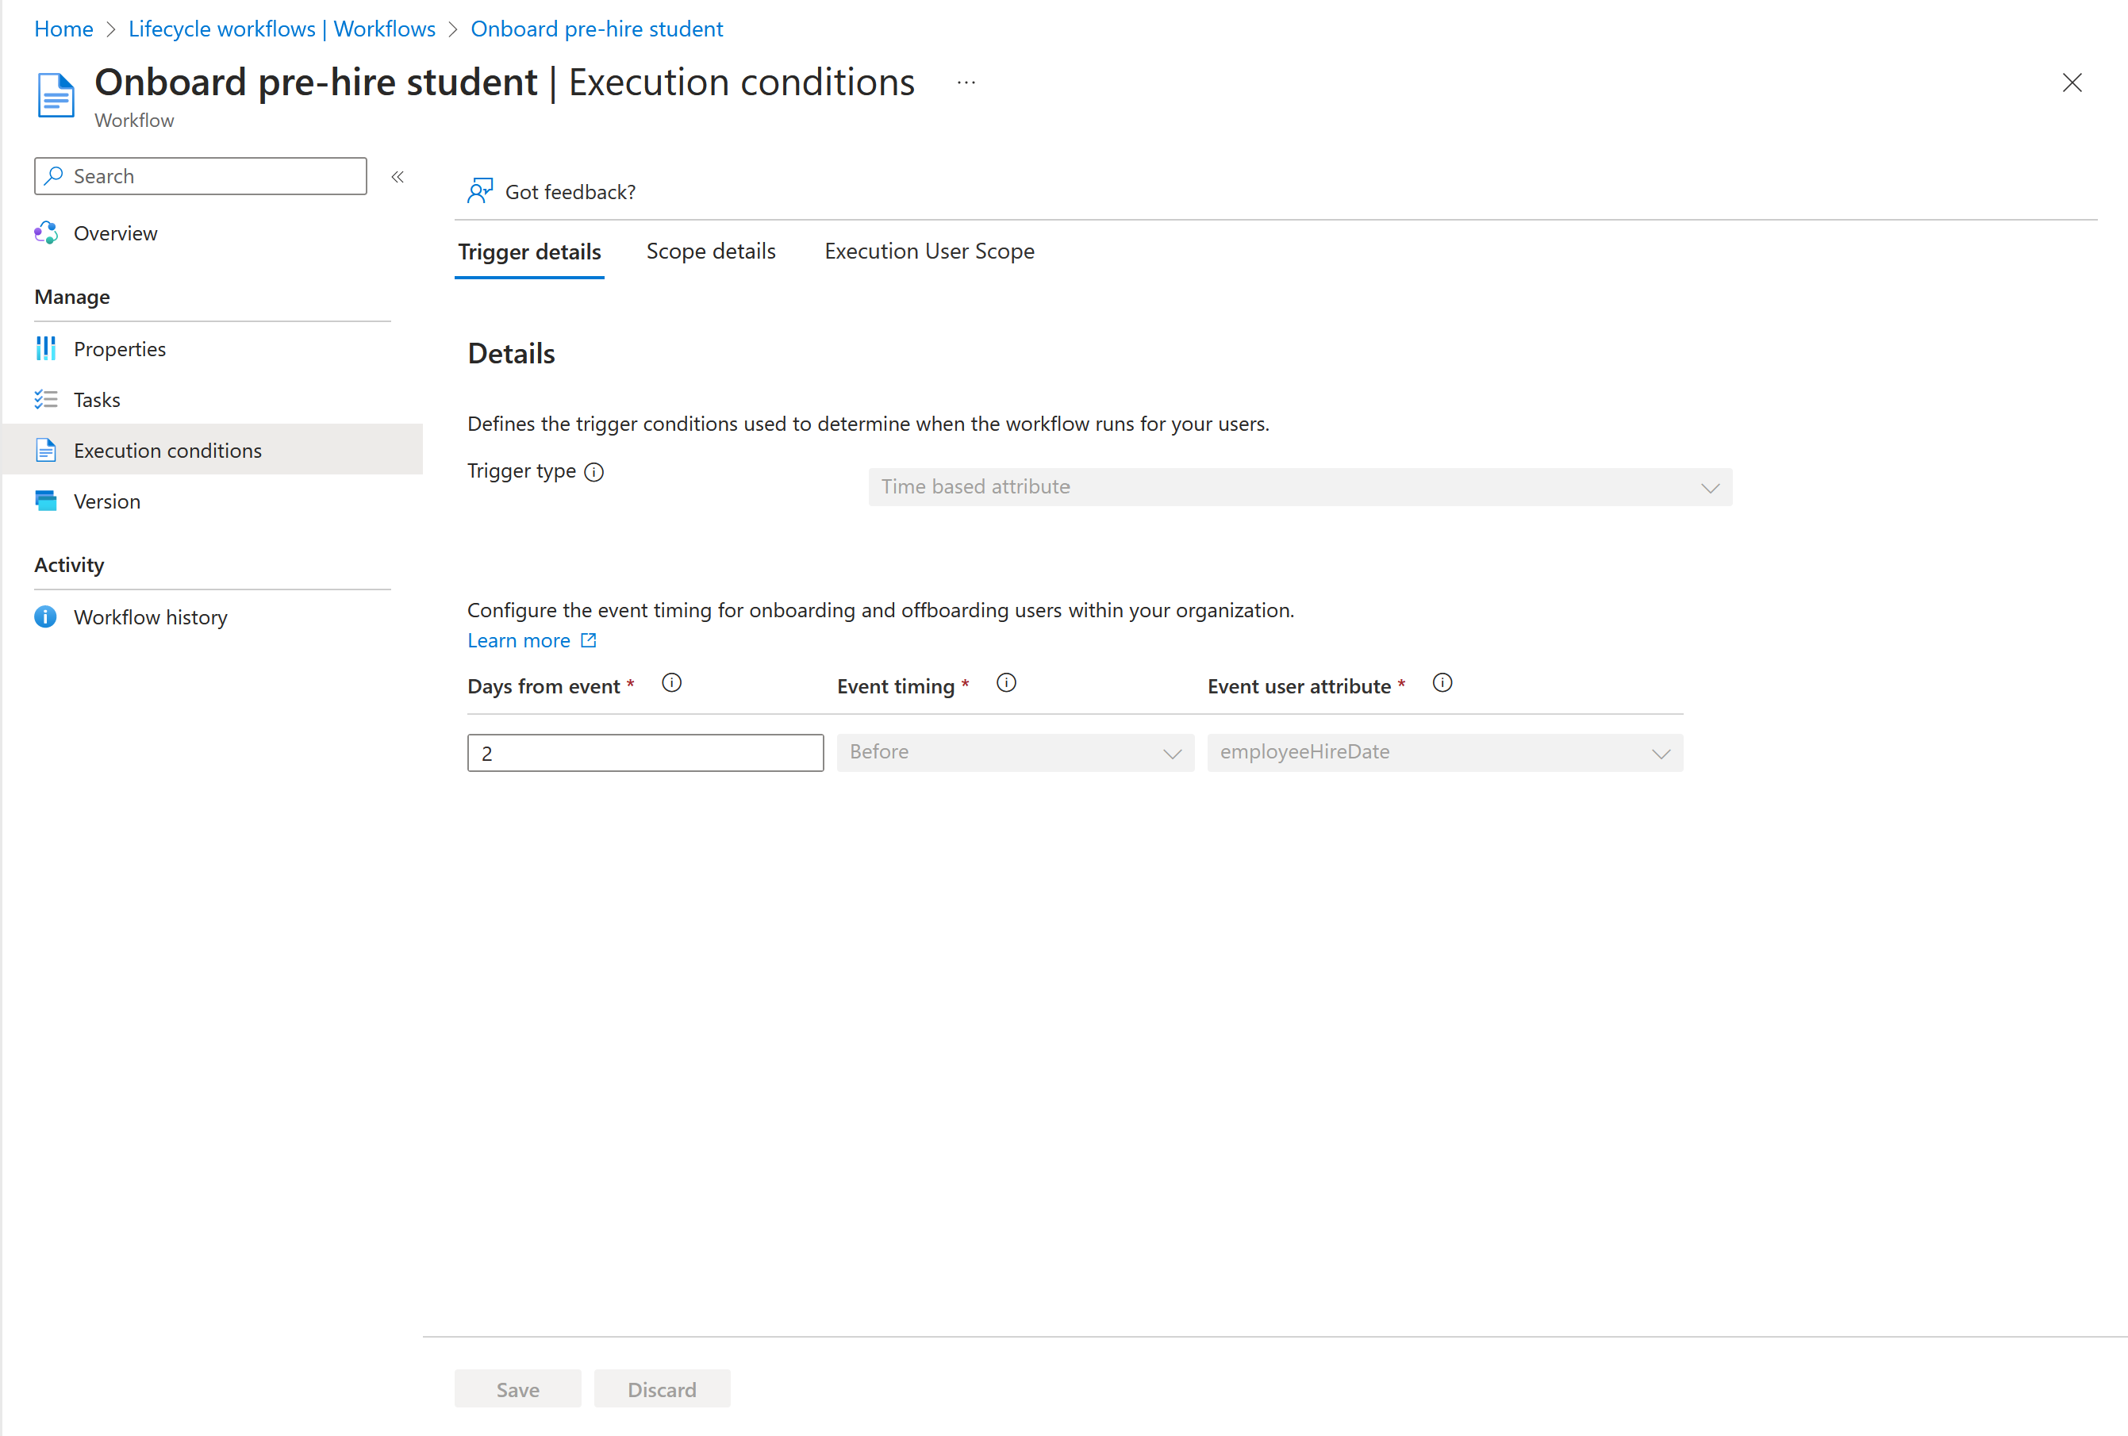Click the Version icon in sidebar
The width and height of the screenshot is (2128, 1436).
pyautogui.click(x=46, y=501)
